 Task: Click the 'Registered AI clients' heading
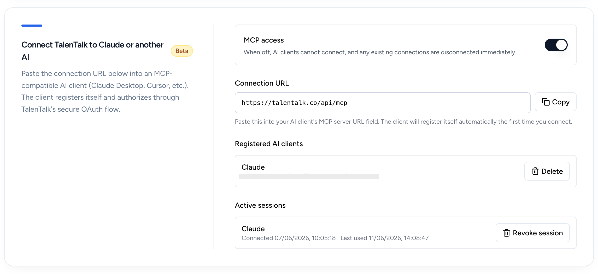(269, 144)
